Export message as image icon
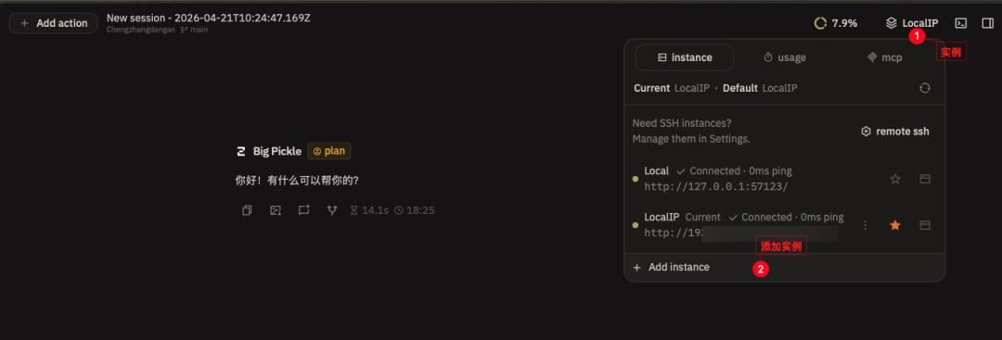Viewport: 1002px width, 340px height. pyautogui.click(x=276, y=210)
